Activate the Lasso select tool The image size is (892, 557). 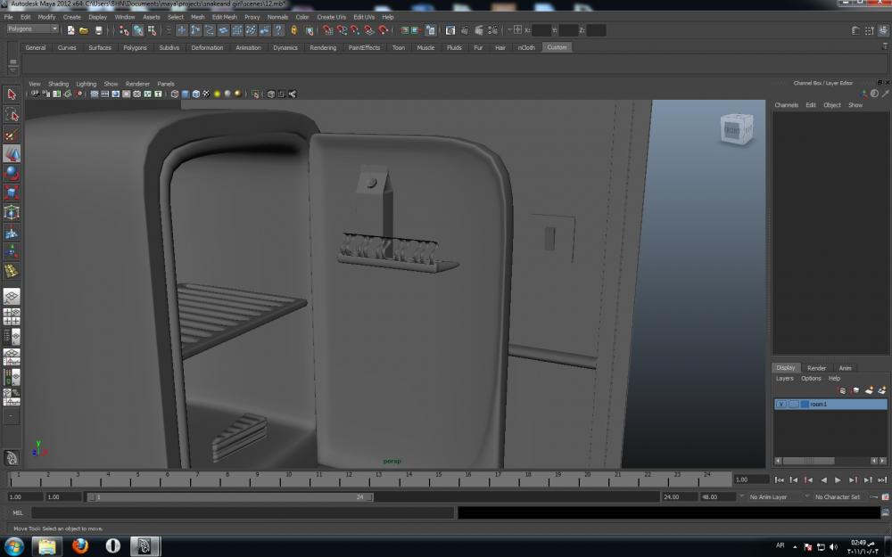click(12, 114)
